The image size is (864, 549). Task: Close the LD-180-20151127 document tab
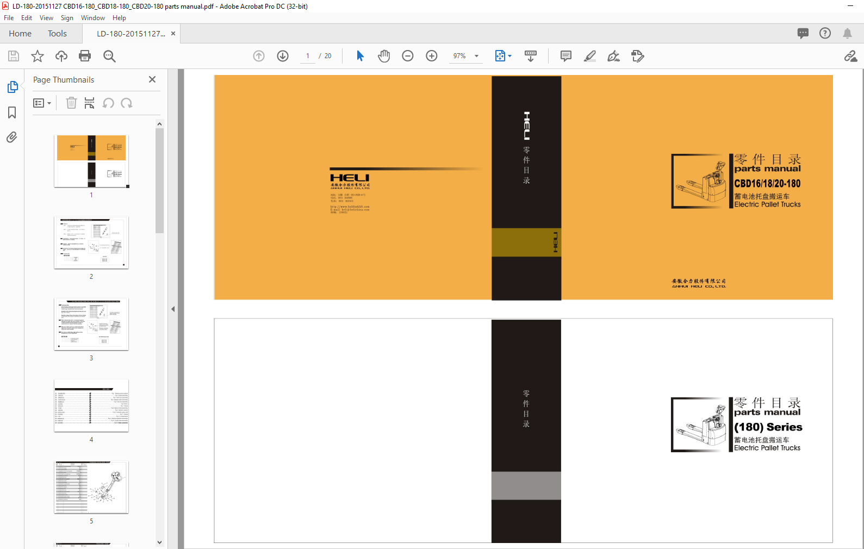(x=173, y=34)
